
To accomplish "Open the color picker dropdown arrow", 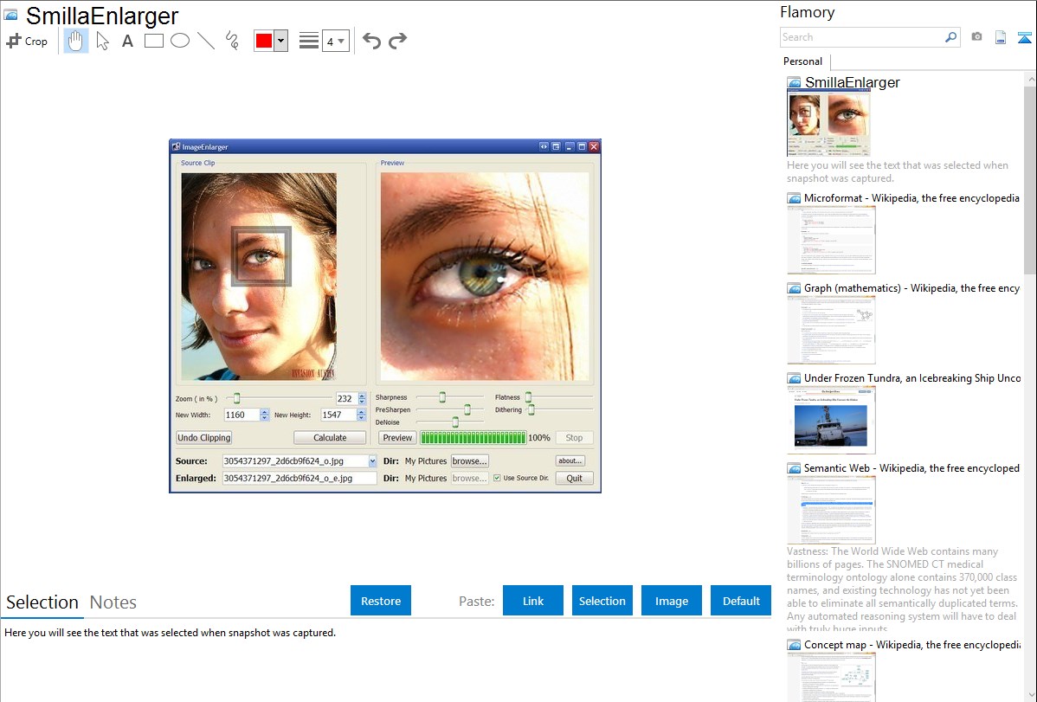I will click(x=280, y=41).
